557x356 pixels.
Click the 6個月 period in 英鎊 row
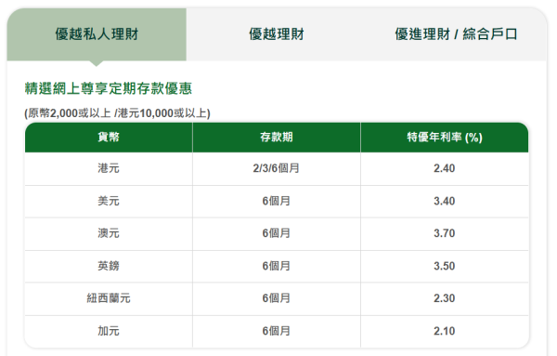277,267
